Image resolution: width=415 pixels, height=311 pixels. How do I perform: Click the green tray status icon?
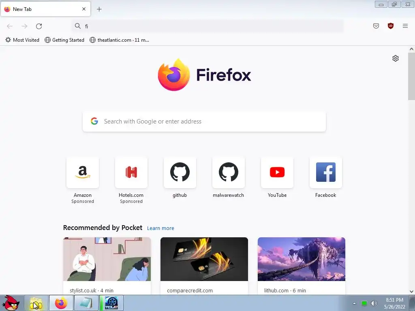(364, 303)
